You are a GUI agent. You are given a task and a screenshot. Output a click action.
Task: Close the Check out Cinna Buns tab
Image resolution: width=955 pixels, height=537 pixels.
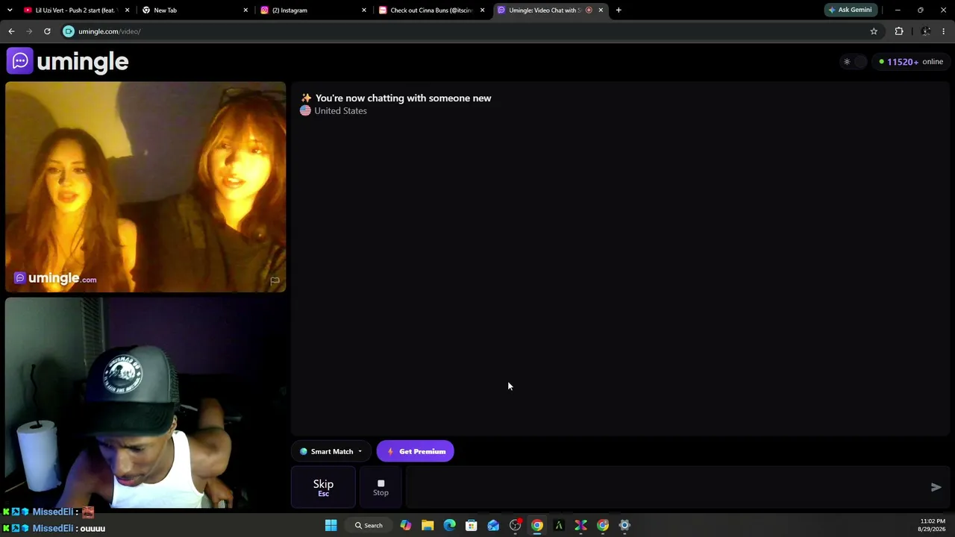click(483, 10)
